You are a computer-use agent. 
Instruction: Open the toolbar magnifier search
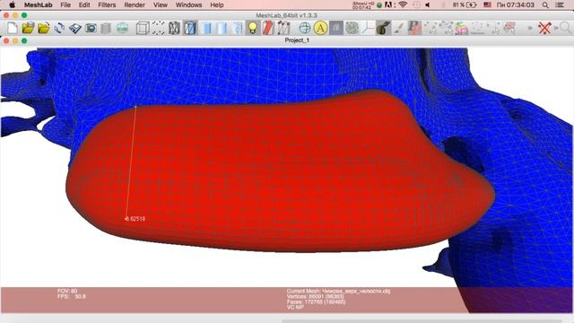(x=565, y=28)
